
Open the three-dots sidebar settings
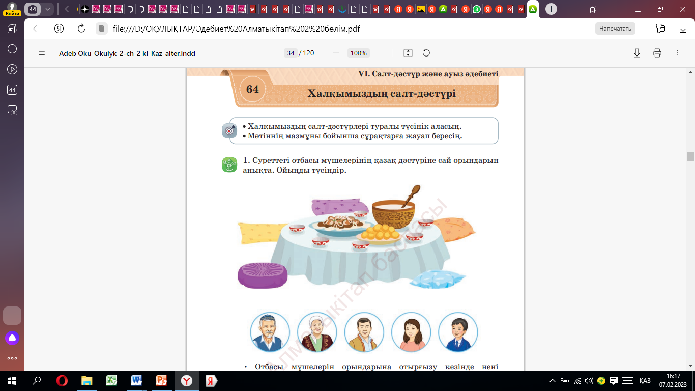click(x=12, y=358)
